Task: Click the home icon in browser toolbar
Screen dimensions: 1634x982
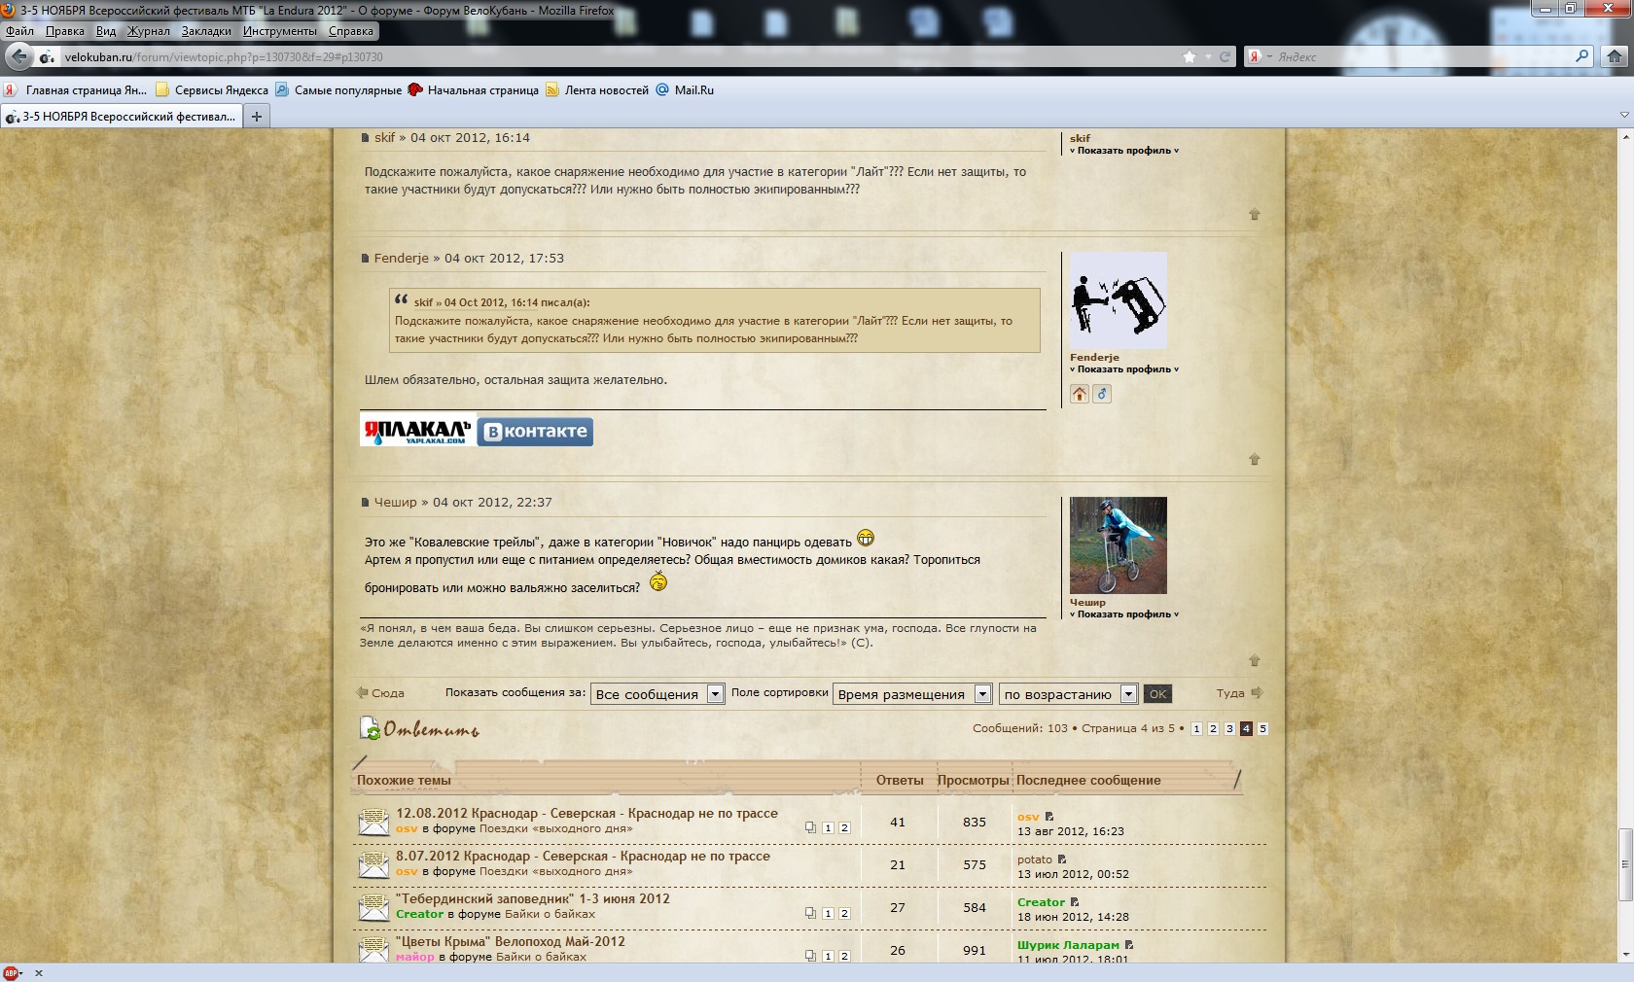Action: (x=1615, y=57)
